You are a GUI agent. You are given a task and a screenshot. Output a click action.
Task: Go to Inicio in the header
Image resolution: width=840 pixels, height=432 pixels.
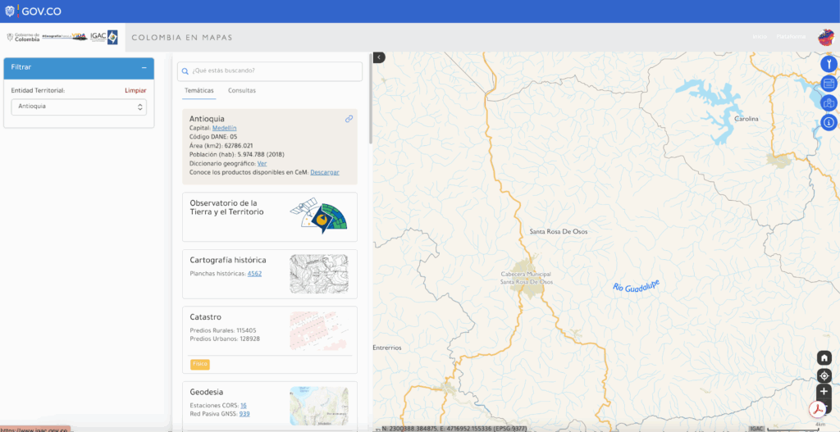point(760,37)
